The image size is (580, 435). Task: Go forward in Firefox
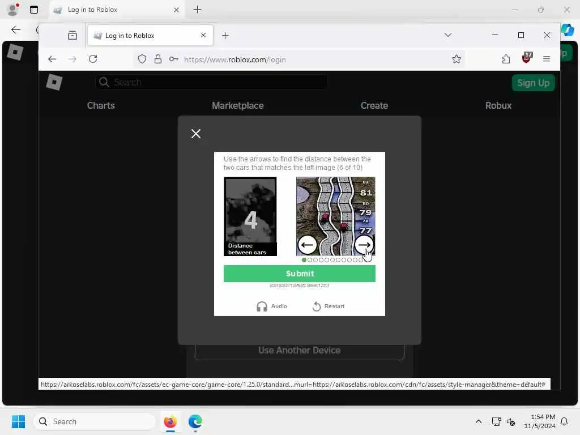[72, 59]
